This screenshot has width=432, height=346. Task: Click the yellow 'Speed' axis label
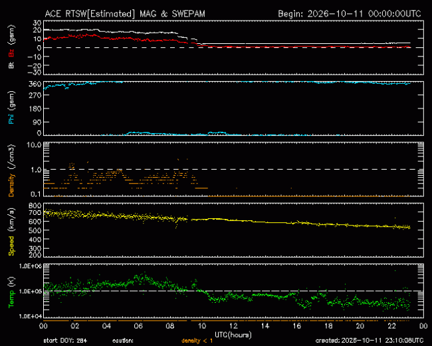[11, 246]
